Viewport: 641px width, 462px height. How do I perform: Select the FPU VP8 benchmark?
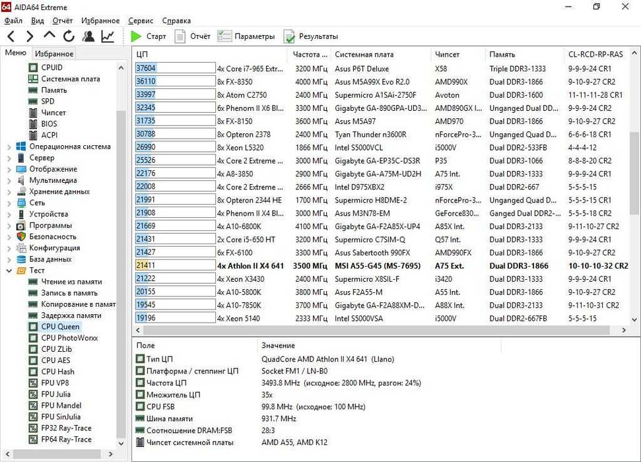55,383
